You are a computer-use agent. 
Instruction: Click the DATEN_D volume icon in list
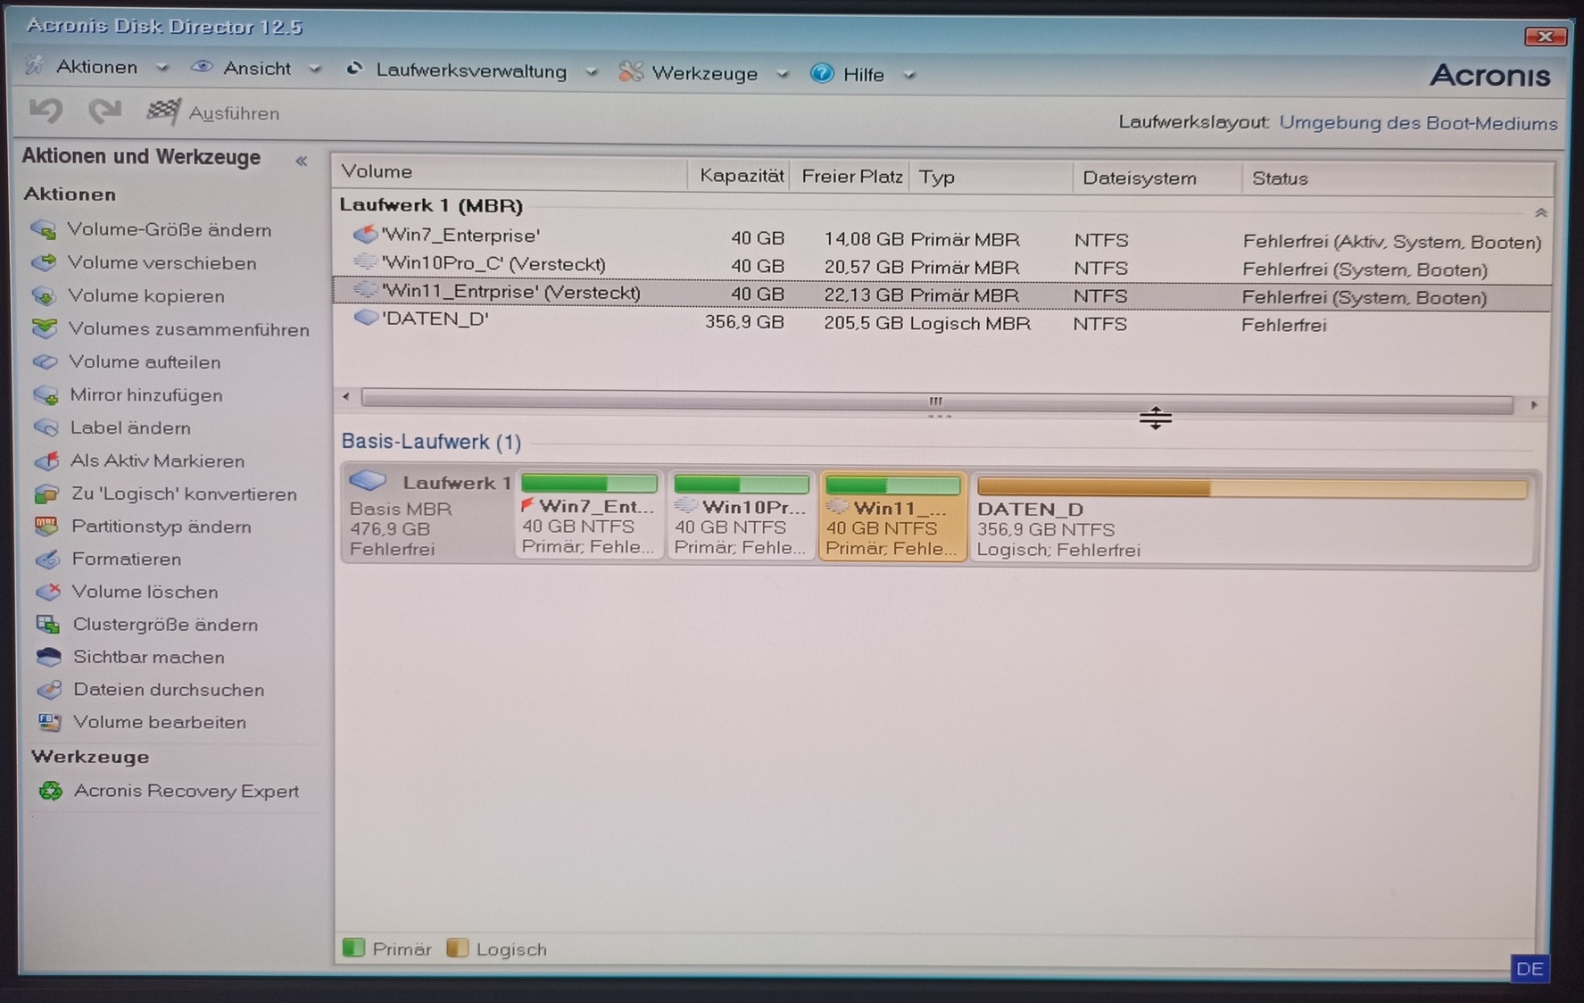click(x=365, y=318)
